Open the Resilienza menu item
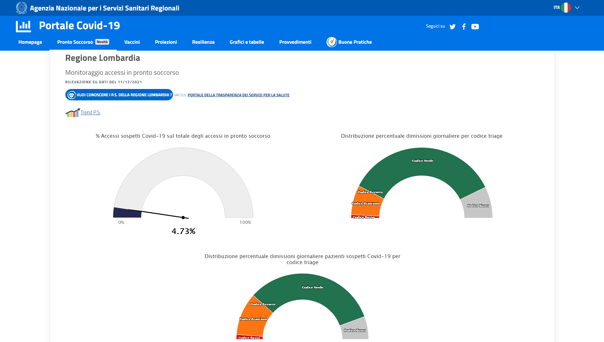 click(x=203, y=42)
